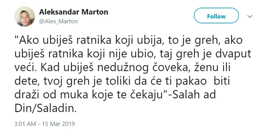This screenshot has width=264, height=137.
Task: Click the tweet line starting "Ako ubiješ ratnika"
Action: point(128,41)
